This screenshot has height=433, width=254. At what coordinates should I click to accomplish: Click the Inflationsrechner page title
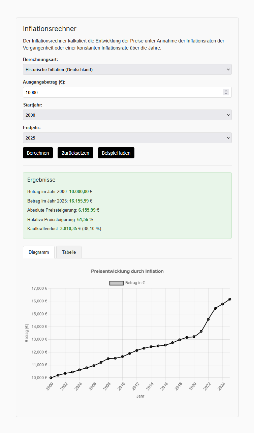49,29
